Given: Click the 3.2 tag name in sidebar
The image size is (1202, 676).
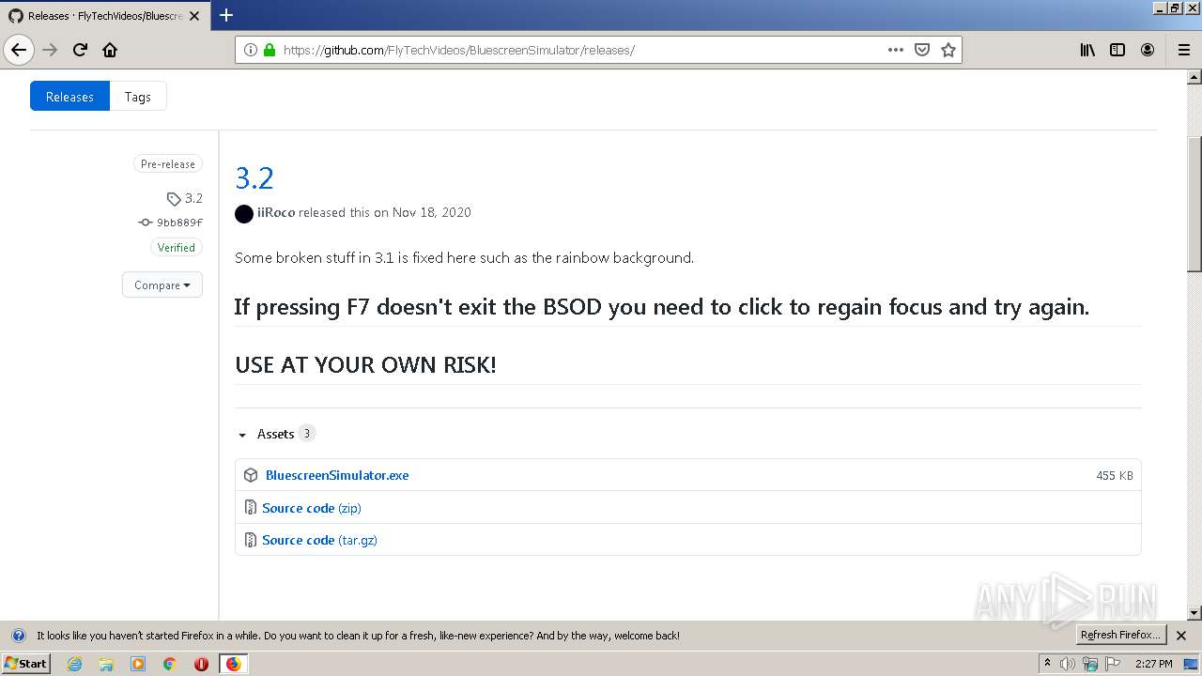Looking at the screenshot, I should (193, 198).
